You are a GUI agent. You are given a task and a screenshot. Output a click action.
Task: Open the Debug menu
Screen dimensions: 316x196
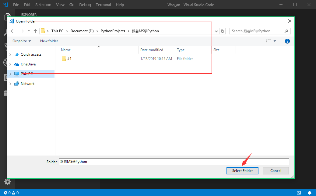coord(85,5)
